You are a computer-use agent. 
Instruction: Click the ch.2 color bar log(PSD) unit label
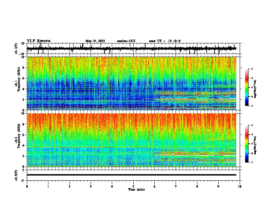pyautogui.click(x=255, y=145)
